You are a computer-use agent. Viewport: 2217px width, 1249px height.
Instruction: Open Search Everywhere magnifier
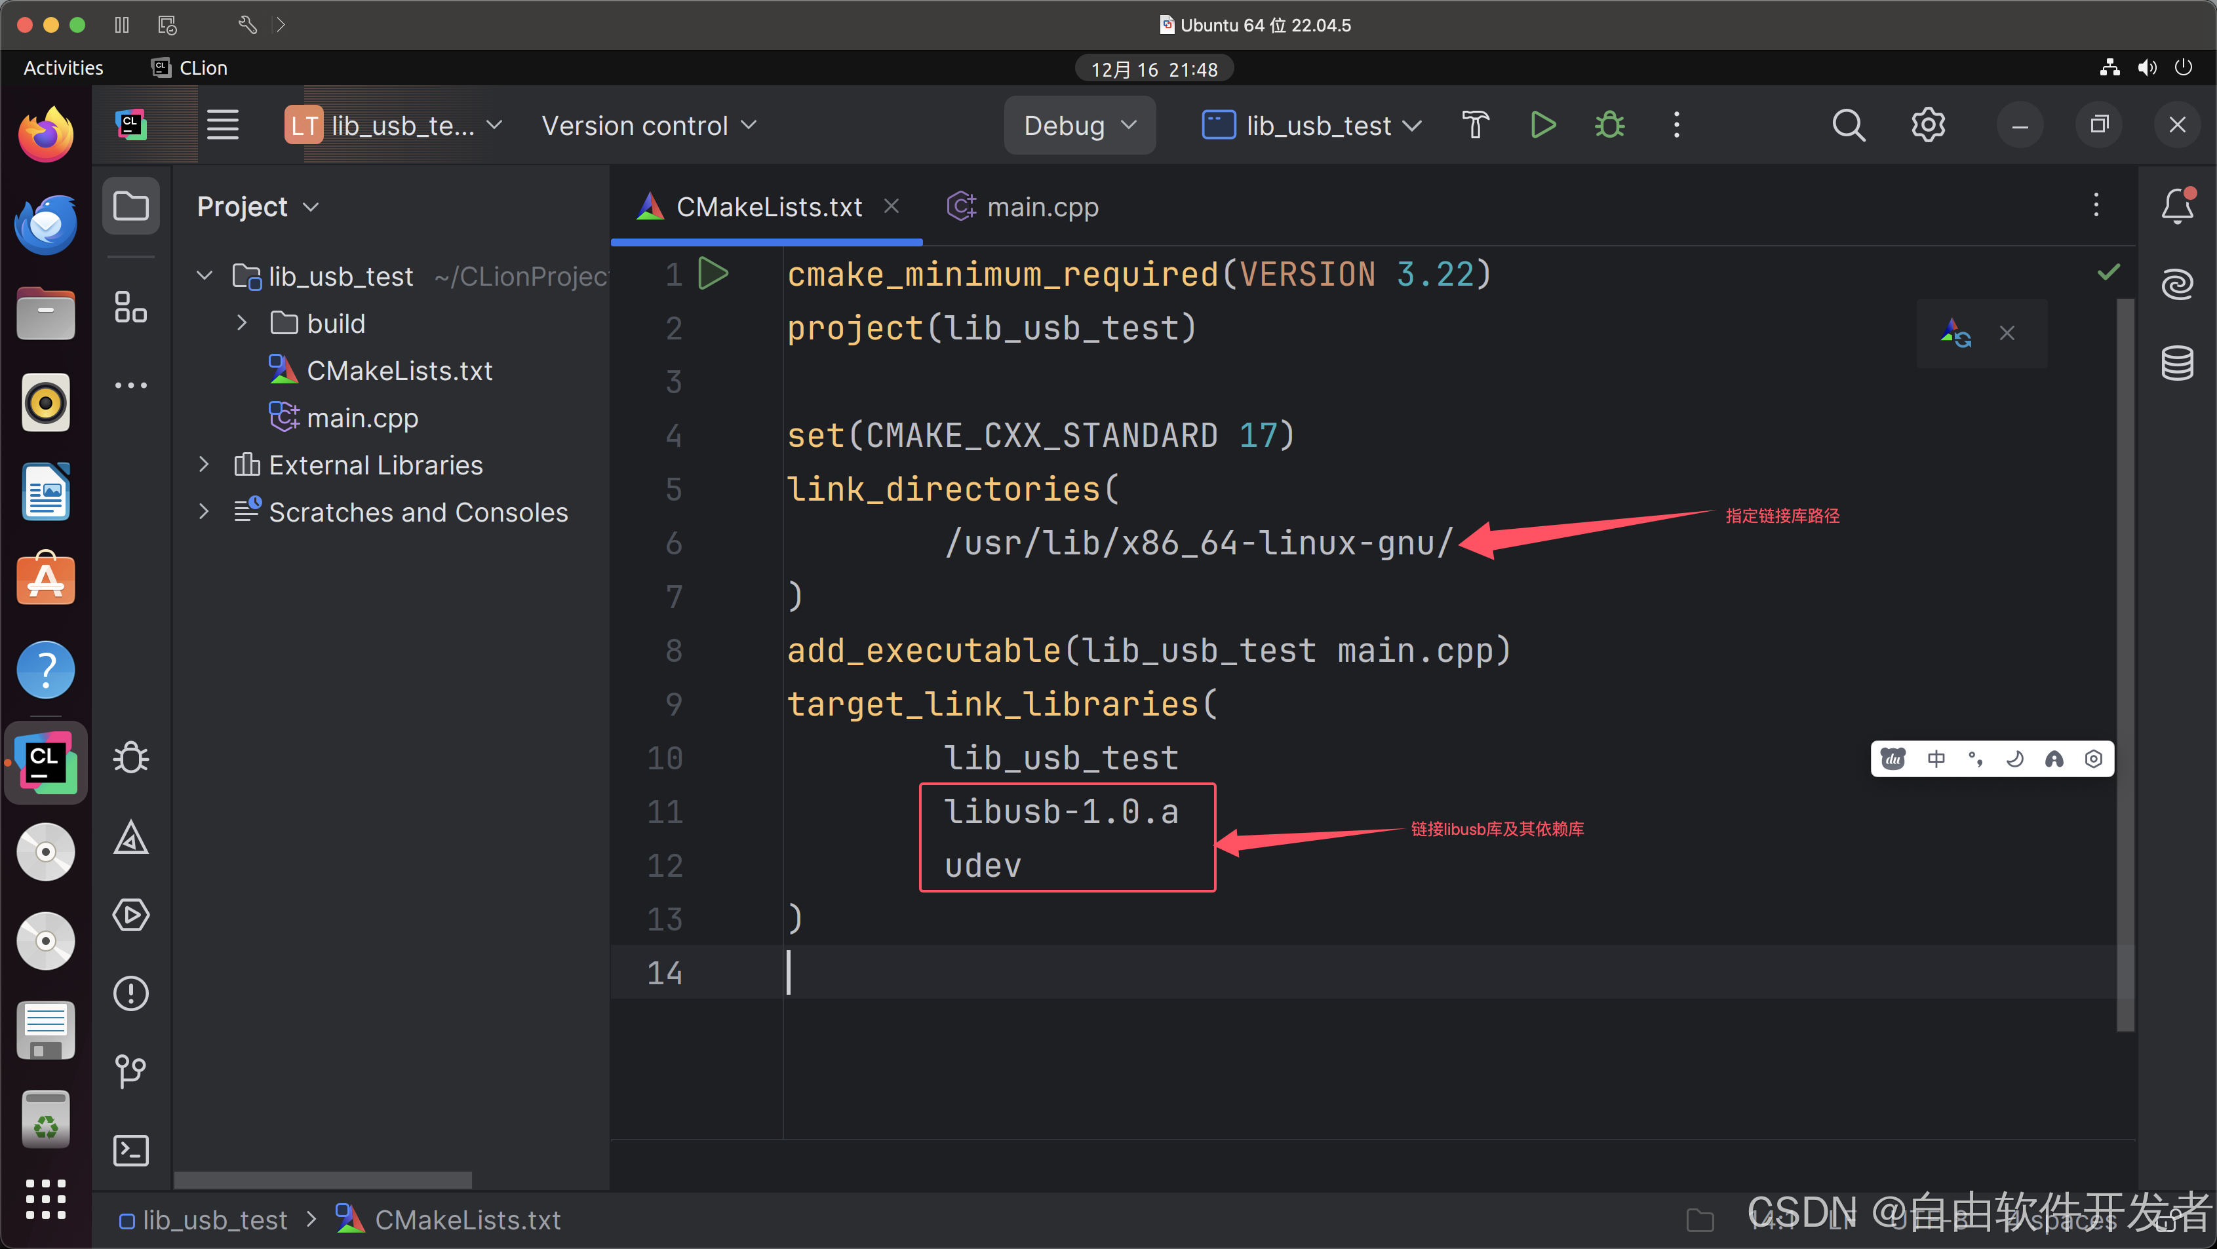click(x=1848, y=126)
